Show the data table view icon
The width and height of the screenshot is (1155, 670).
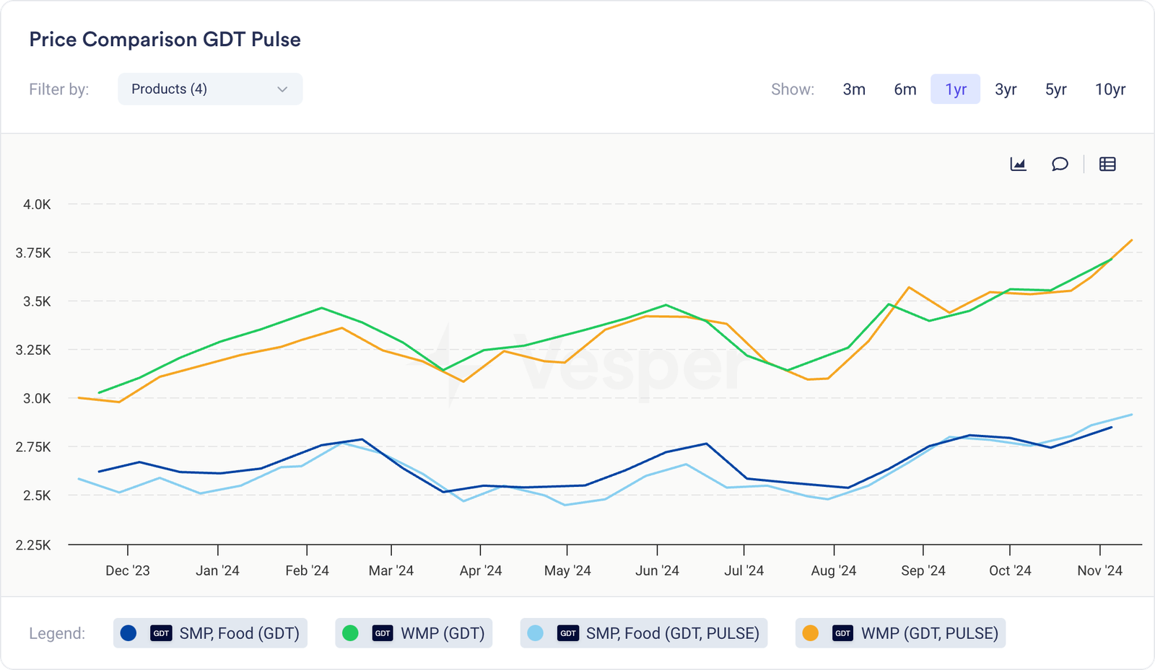pyautogui.click(x=1107, y=164)
